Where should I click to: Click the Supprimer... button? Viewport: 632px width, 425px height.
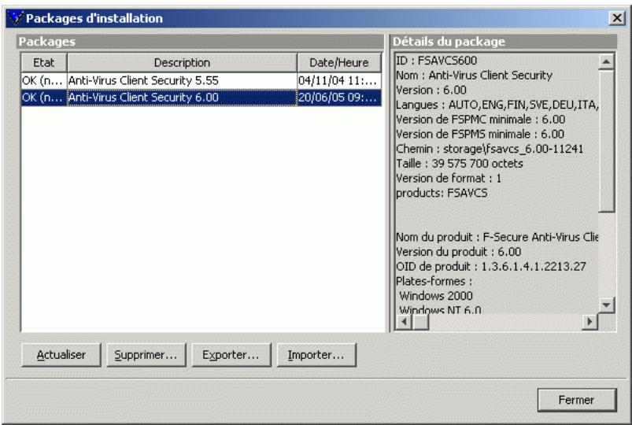pos(146,355)
